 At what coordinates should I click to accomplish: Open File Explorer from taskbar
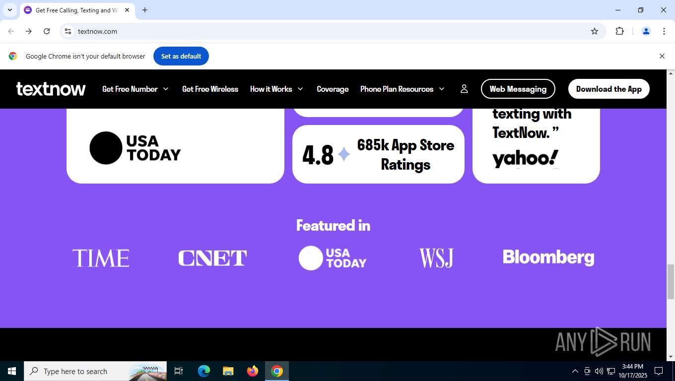[228, 371]
